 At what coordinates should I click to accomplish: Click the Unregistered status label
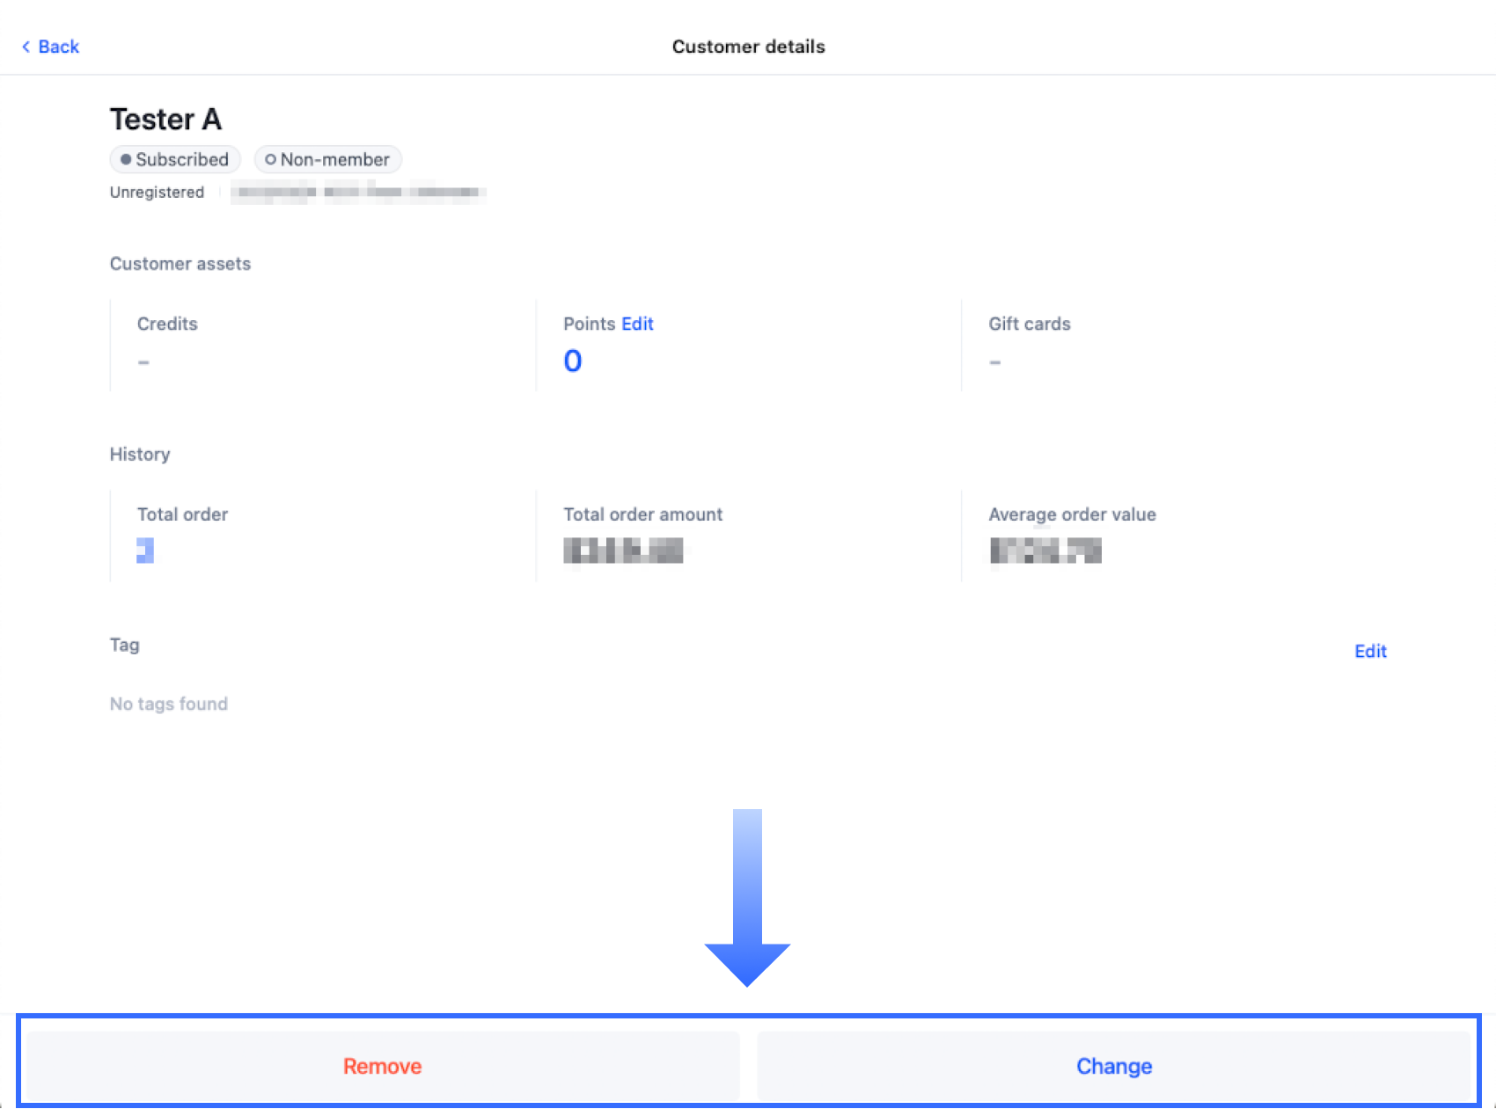pos(157,193)
